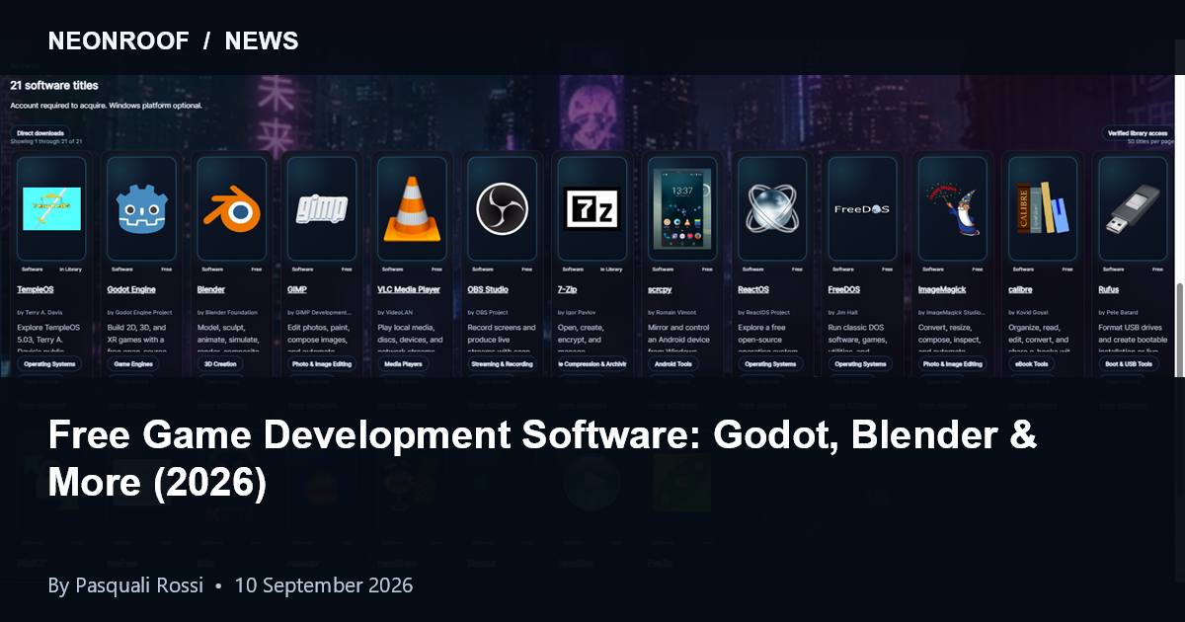The height and width of the screenshot is (622, 1185).
Task: Open the Godot Engine title link
Action: [131, 289]
